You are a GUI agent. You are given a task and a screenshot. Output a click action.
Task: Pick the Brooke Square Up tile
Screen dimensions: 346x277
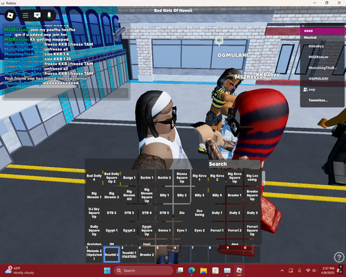[x=252, y=195]
